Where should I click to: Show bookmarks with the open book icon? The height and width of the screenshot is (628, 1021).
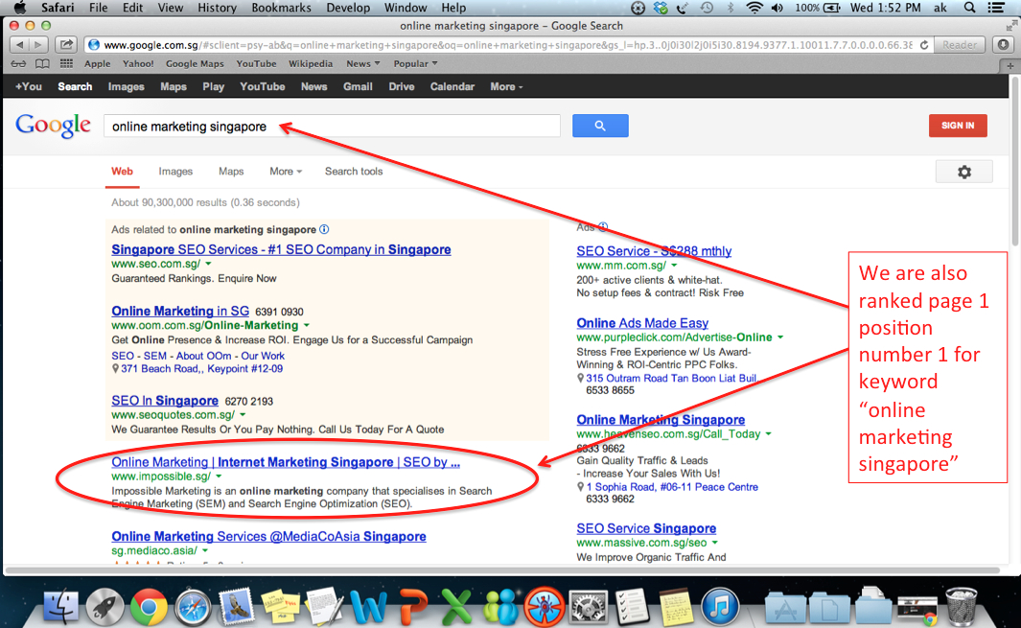tap(42, 64)
